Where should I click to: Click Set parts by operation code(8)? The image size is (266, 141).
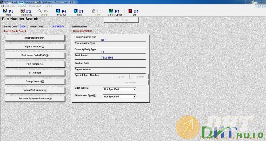[x=35, y=98]
